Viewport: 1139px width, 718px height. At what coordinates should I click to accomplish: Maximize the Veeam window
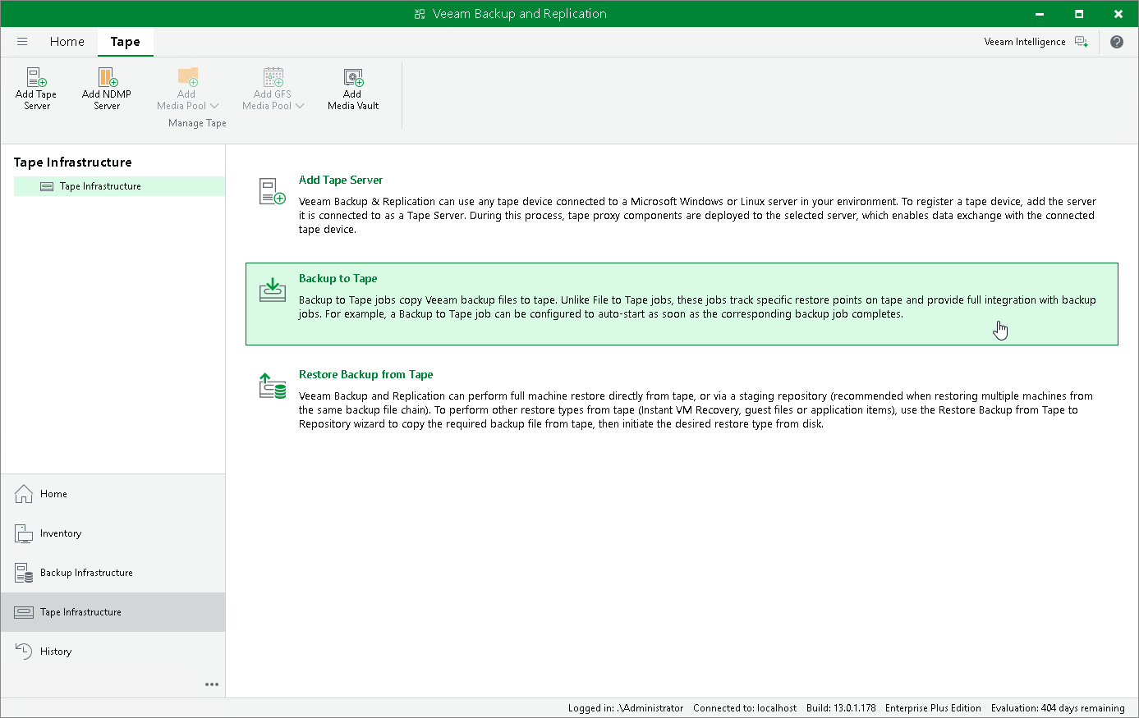pos(1079,14)
